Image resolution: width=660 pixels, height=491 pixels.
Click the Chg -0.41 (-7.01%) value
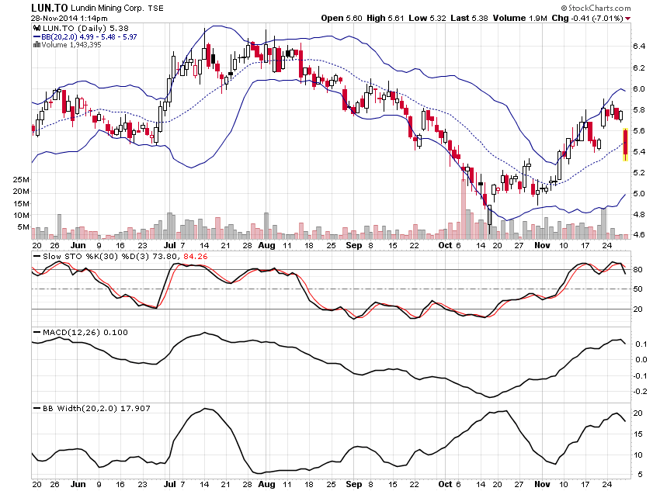click(588, 18)
